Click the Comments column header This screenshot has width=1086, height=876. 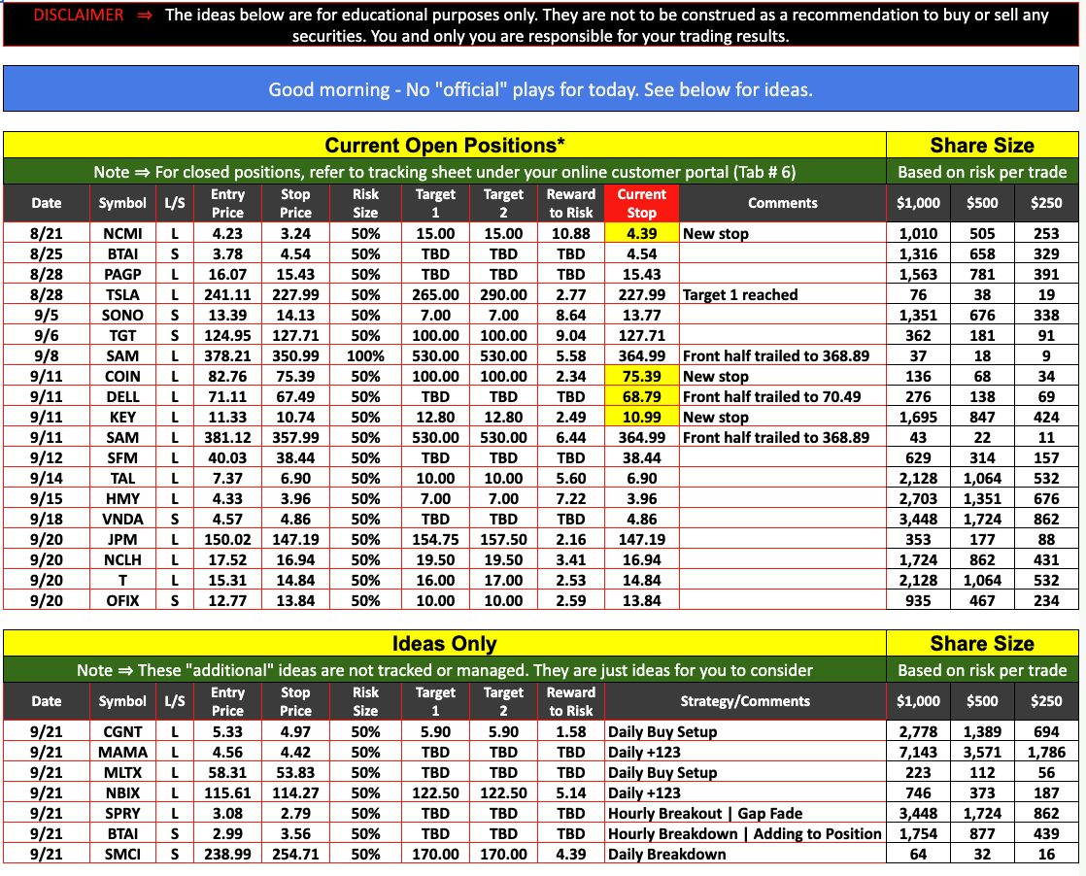pos(783,203)
